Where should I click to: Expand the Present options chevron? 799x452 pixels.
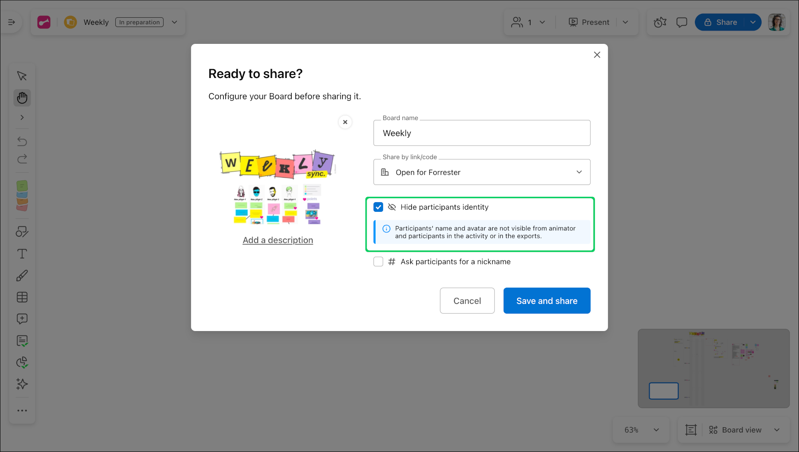pos(626,22)
